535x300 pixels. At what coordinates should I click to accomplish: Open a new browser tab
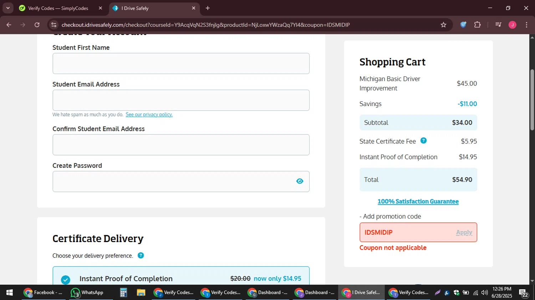pyautogui.click(x=208, y=8)
